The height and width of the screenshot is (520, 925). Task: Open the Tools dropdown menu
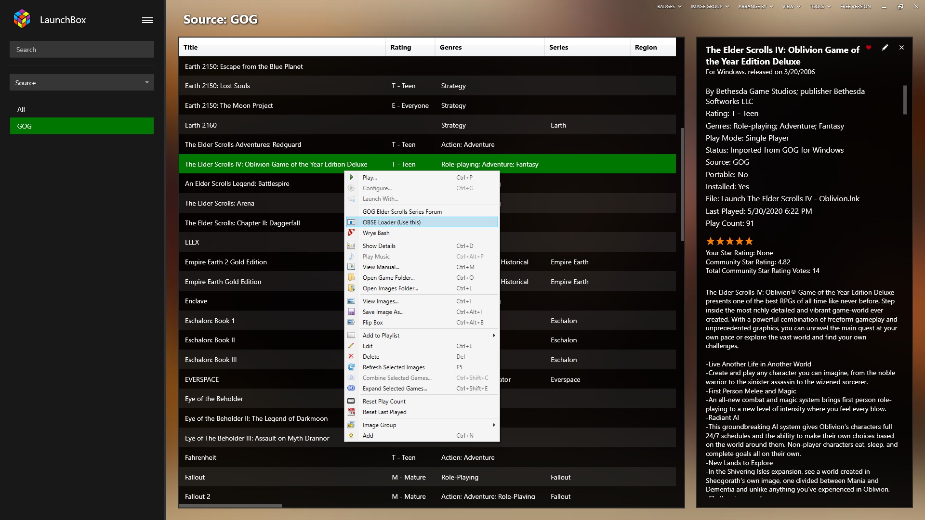pyautogui.click(x=820, y=7)
